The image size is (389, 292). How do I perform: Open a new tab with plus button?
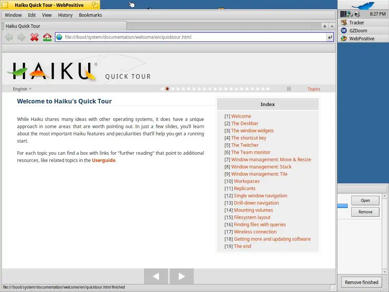[324, 26]
